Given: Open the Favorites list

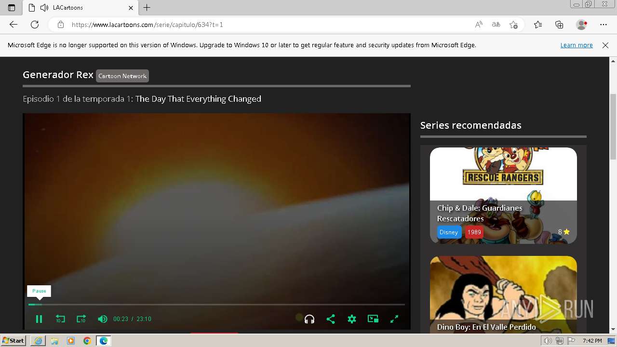Looking at the screenshot, I should (x=538, y=25).
